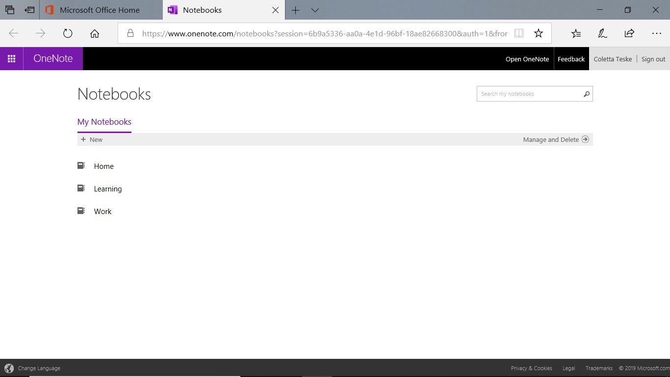Screen dimensions: 670x377
Task: Open the Coletta Teske account name
Action: click(613, 59)
